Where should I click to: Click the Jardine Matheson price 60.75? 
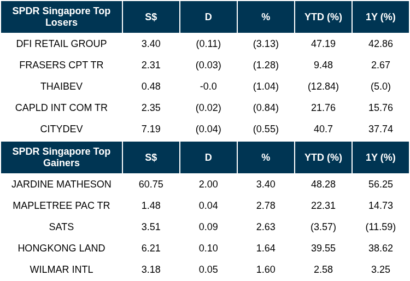pyautogui.click(x=151, y=184)
